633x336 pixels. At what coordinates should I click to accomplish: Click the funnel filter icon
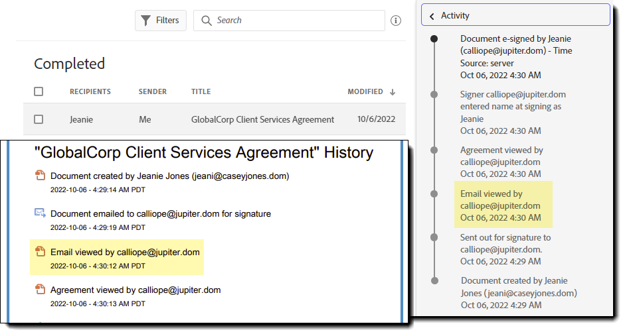click(x=145, y=21)
